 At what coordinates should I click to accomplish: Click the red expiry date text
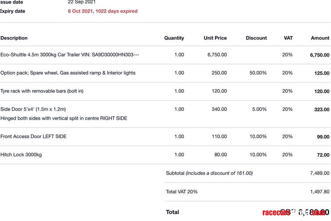coord(102,11)
